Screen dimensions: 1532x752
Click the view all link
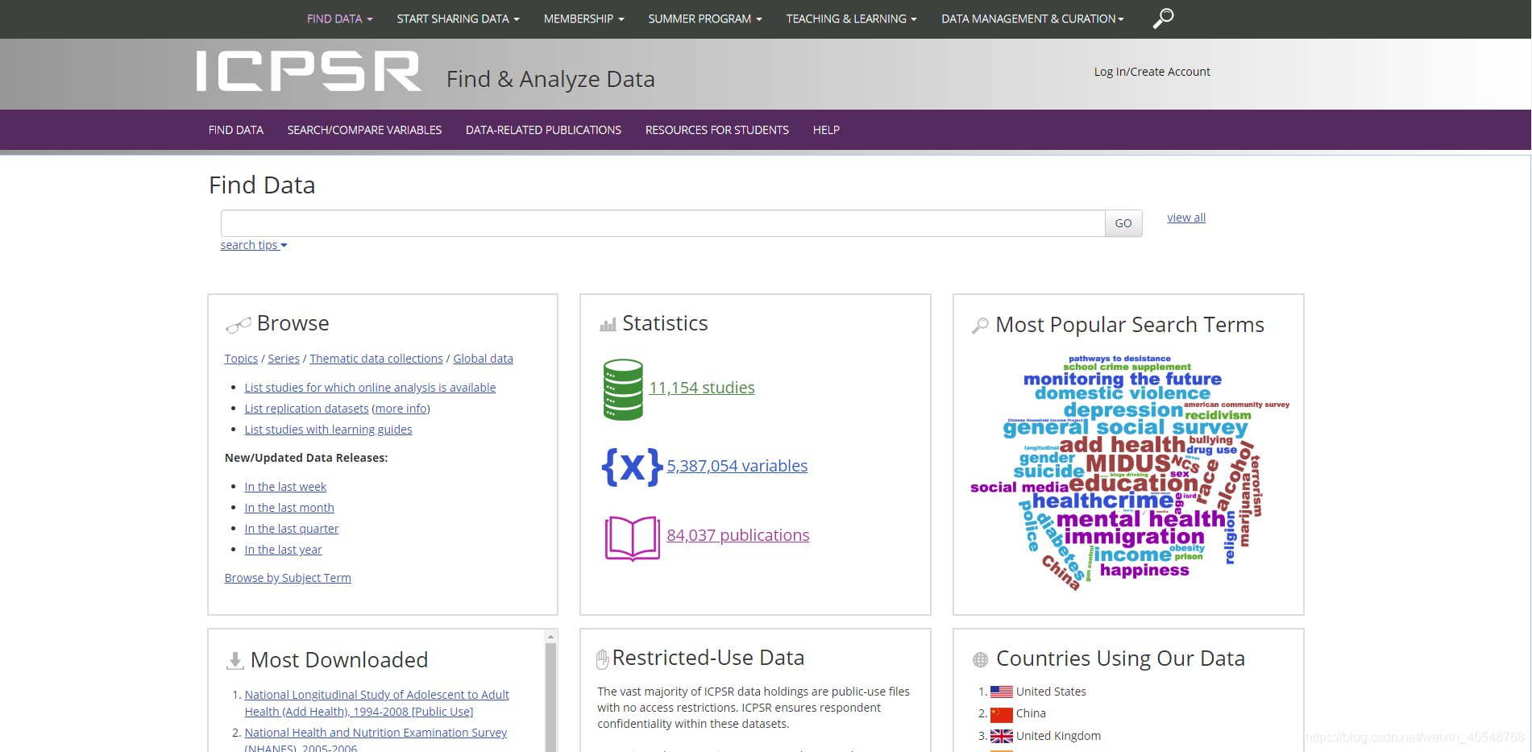(x=1186, y=218)
